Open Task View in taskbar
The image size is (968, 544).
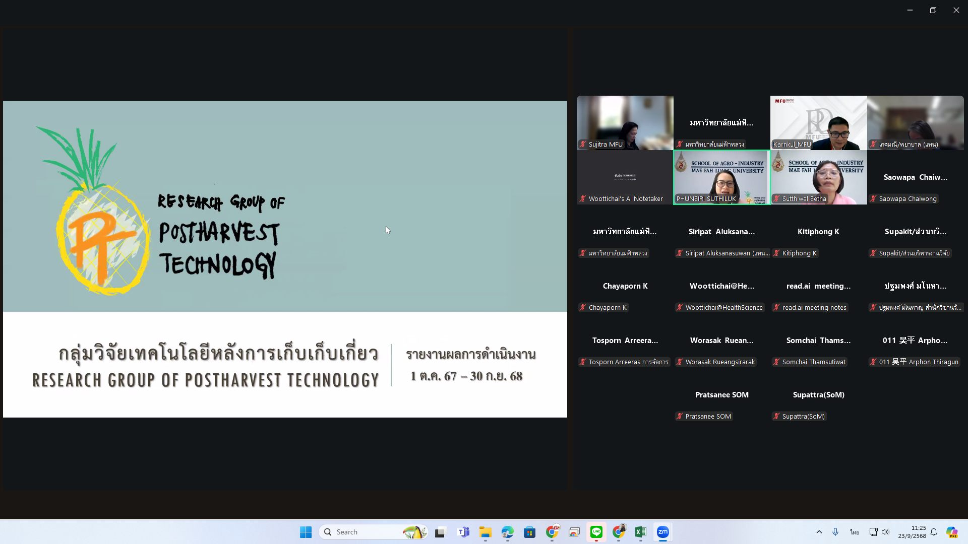[x=441, y=532]
